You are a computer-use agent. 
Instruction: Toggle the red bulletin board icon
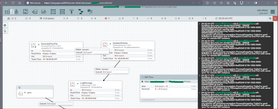(275, 18)
